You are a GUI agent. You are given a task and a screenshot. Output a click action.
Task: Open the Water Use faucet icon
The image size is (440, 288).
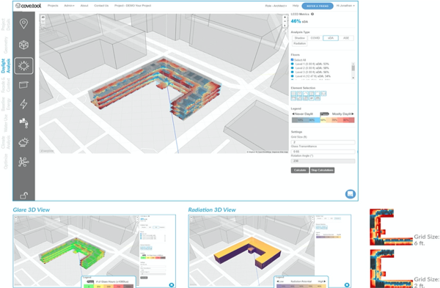point(24,123)
